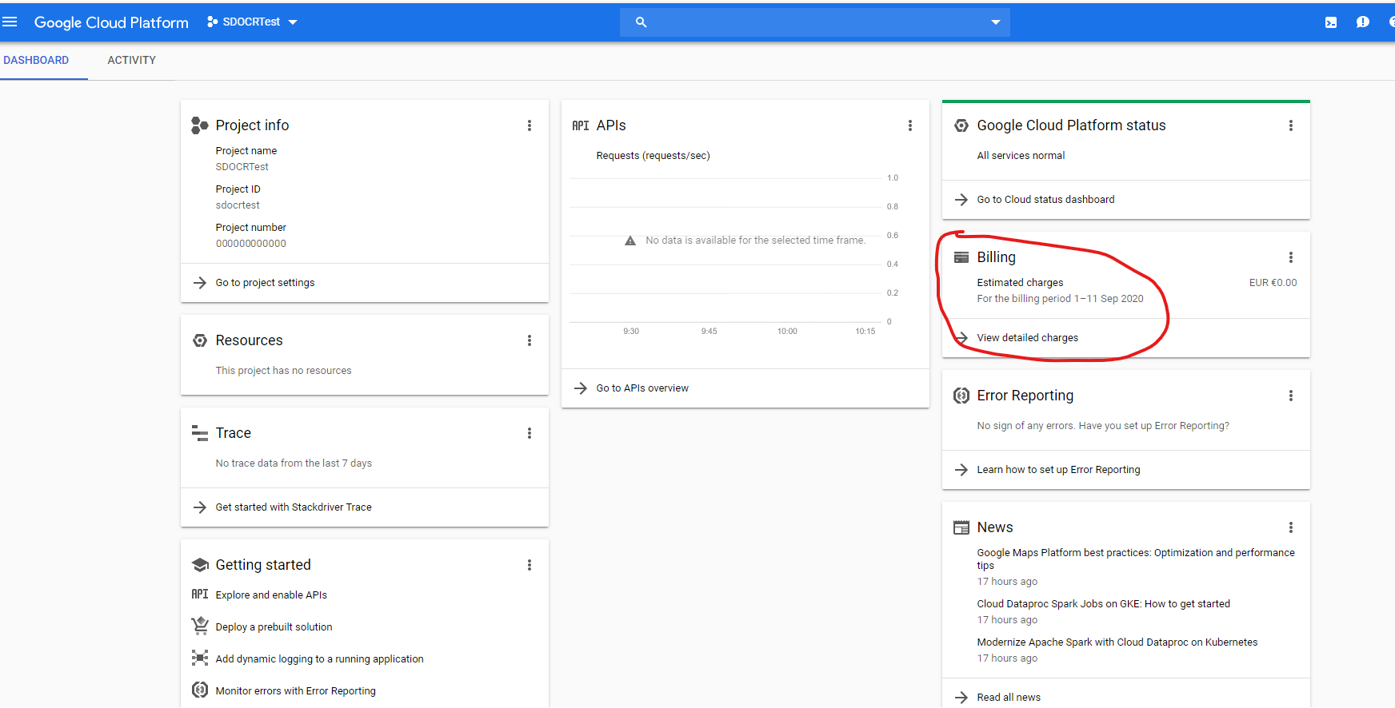
Task: Open Cloud Dataproc Spark Jobs on GKE article
Action: [1103, 604]
